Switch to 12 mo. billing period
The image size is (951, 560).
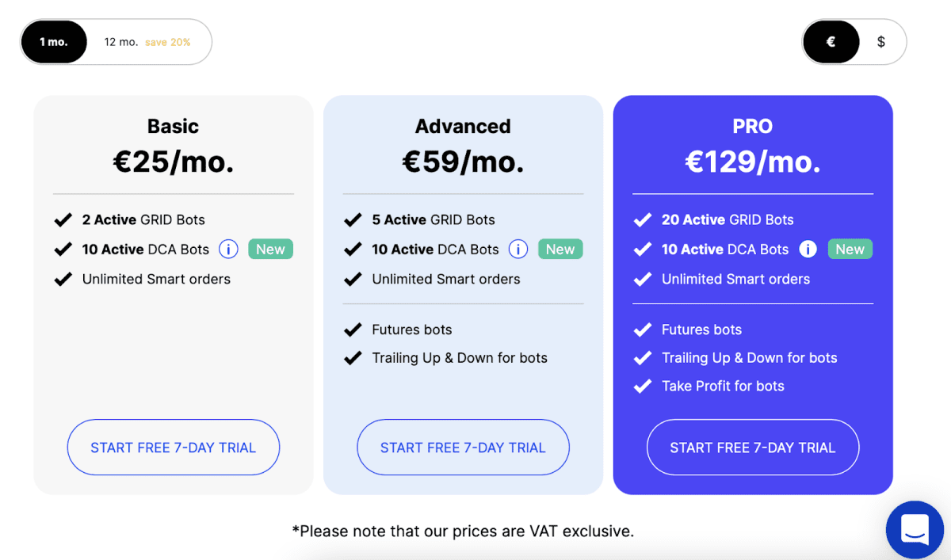tap(147, 42)
